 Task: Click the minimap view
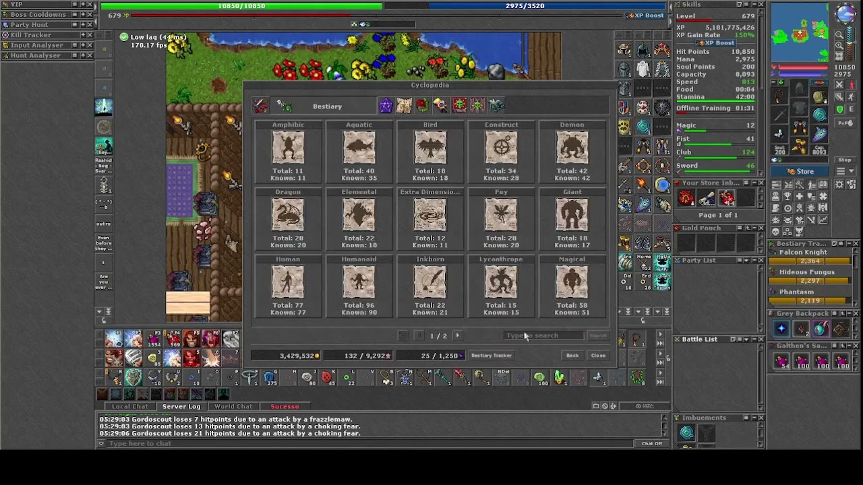[x=800, y=32]
